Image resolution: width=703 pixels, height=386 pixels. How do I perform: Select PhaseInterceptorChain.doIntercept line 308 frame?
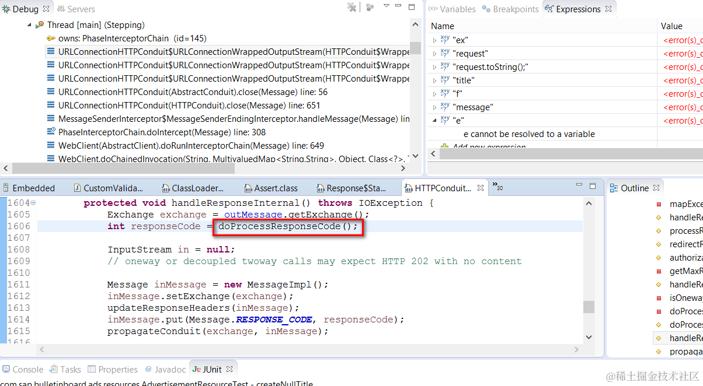162,132
